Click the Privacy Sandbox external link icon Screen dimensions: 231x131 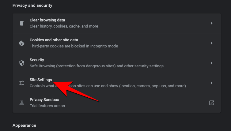pyautogui.click(x=211, y=103)
